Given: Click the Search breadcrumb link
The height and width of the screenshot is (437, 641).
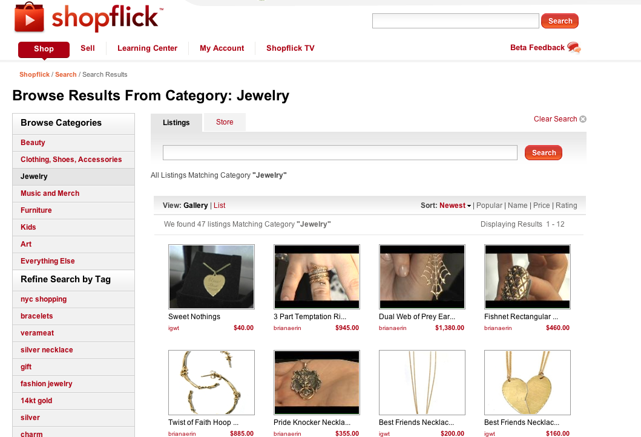Looking at the screenshot, I should (66, 75).
